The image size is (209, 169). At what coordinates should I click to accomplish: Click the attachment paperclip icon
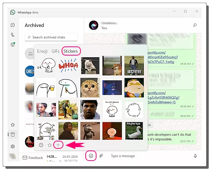pyautogui.click(x=101, y=156)
